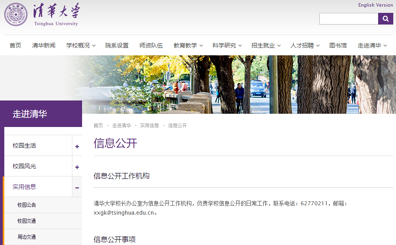Image resolution: width=396 pixels, height=245 pixels.
Task: Click the phone number 62770211
Action: click(x=314, y=204)
